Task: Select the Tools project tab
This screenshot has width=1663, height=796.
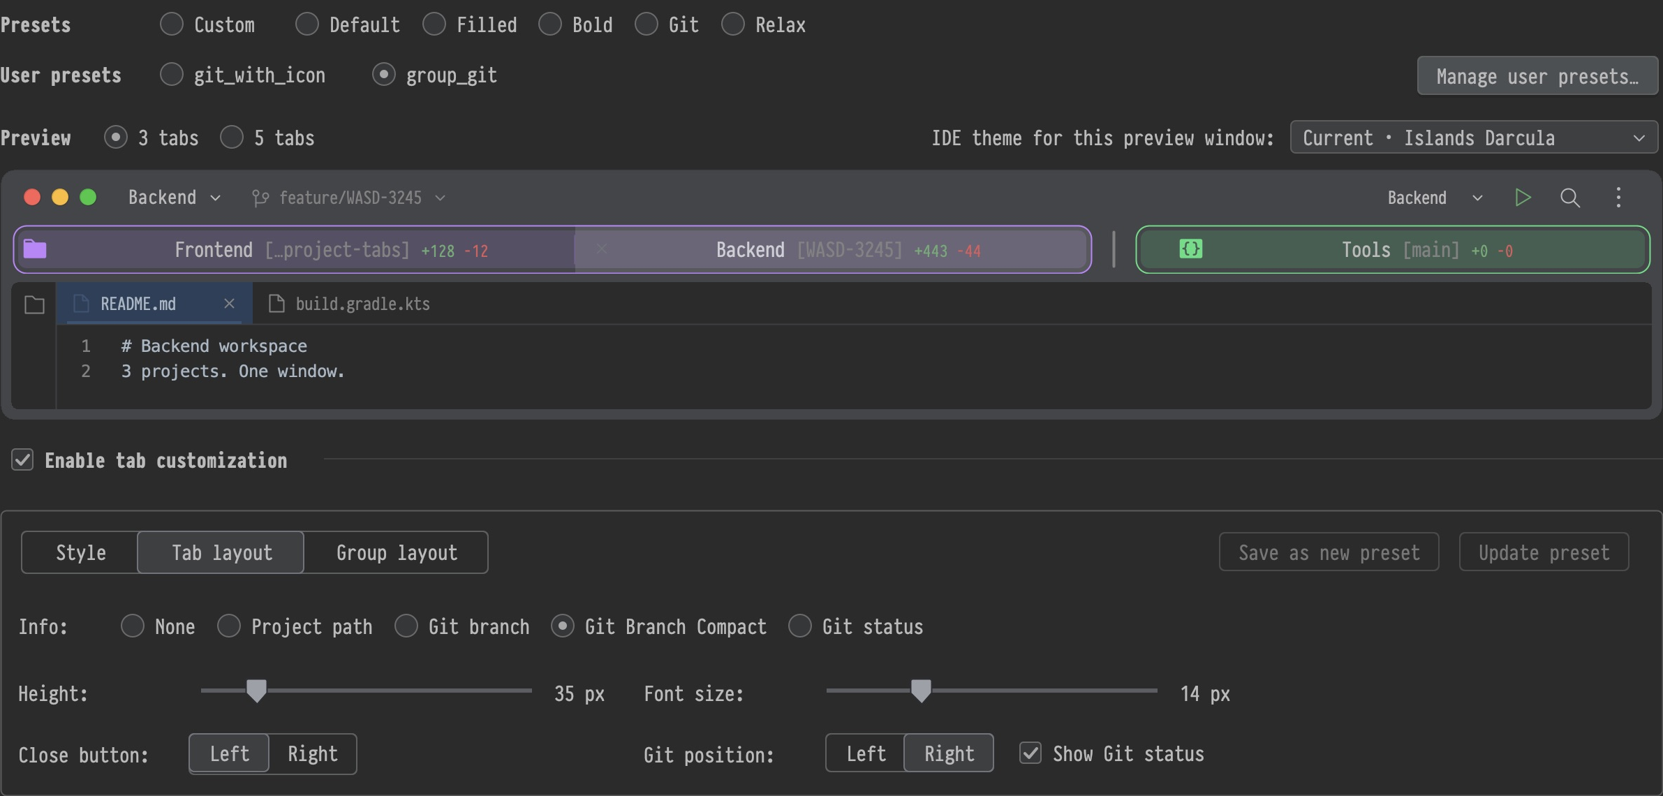Action: tap(1393, 249)
